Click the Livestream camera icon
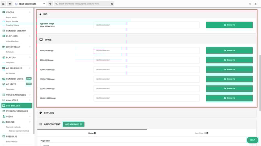261x146 pixels. click(x=4, y=47)
